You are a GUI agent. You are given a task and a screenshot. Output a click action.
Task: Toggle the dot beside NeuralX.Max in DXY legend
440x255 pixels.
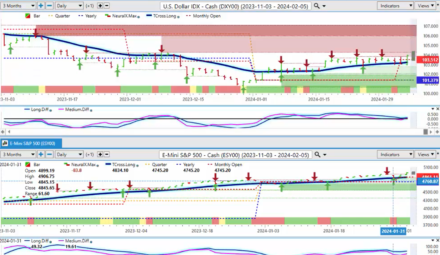point(138,16)
